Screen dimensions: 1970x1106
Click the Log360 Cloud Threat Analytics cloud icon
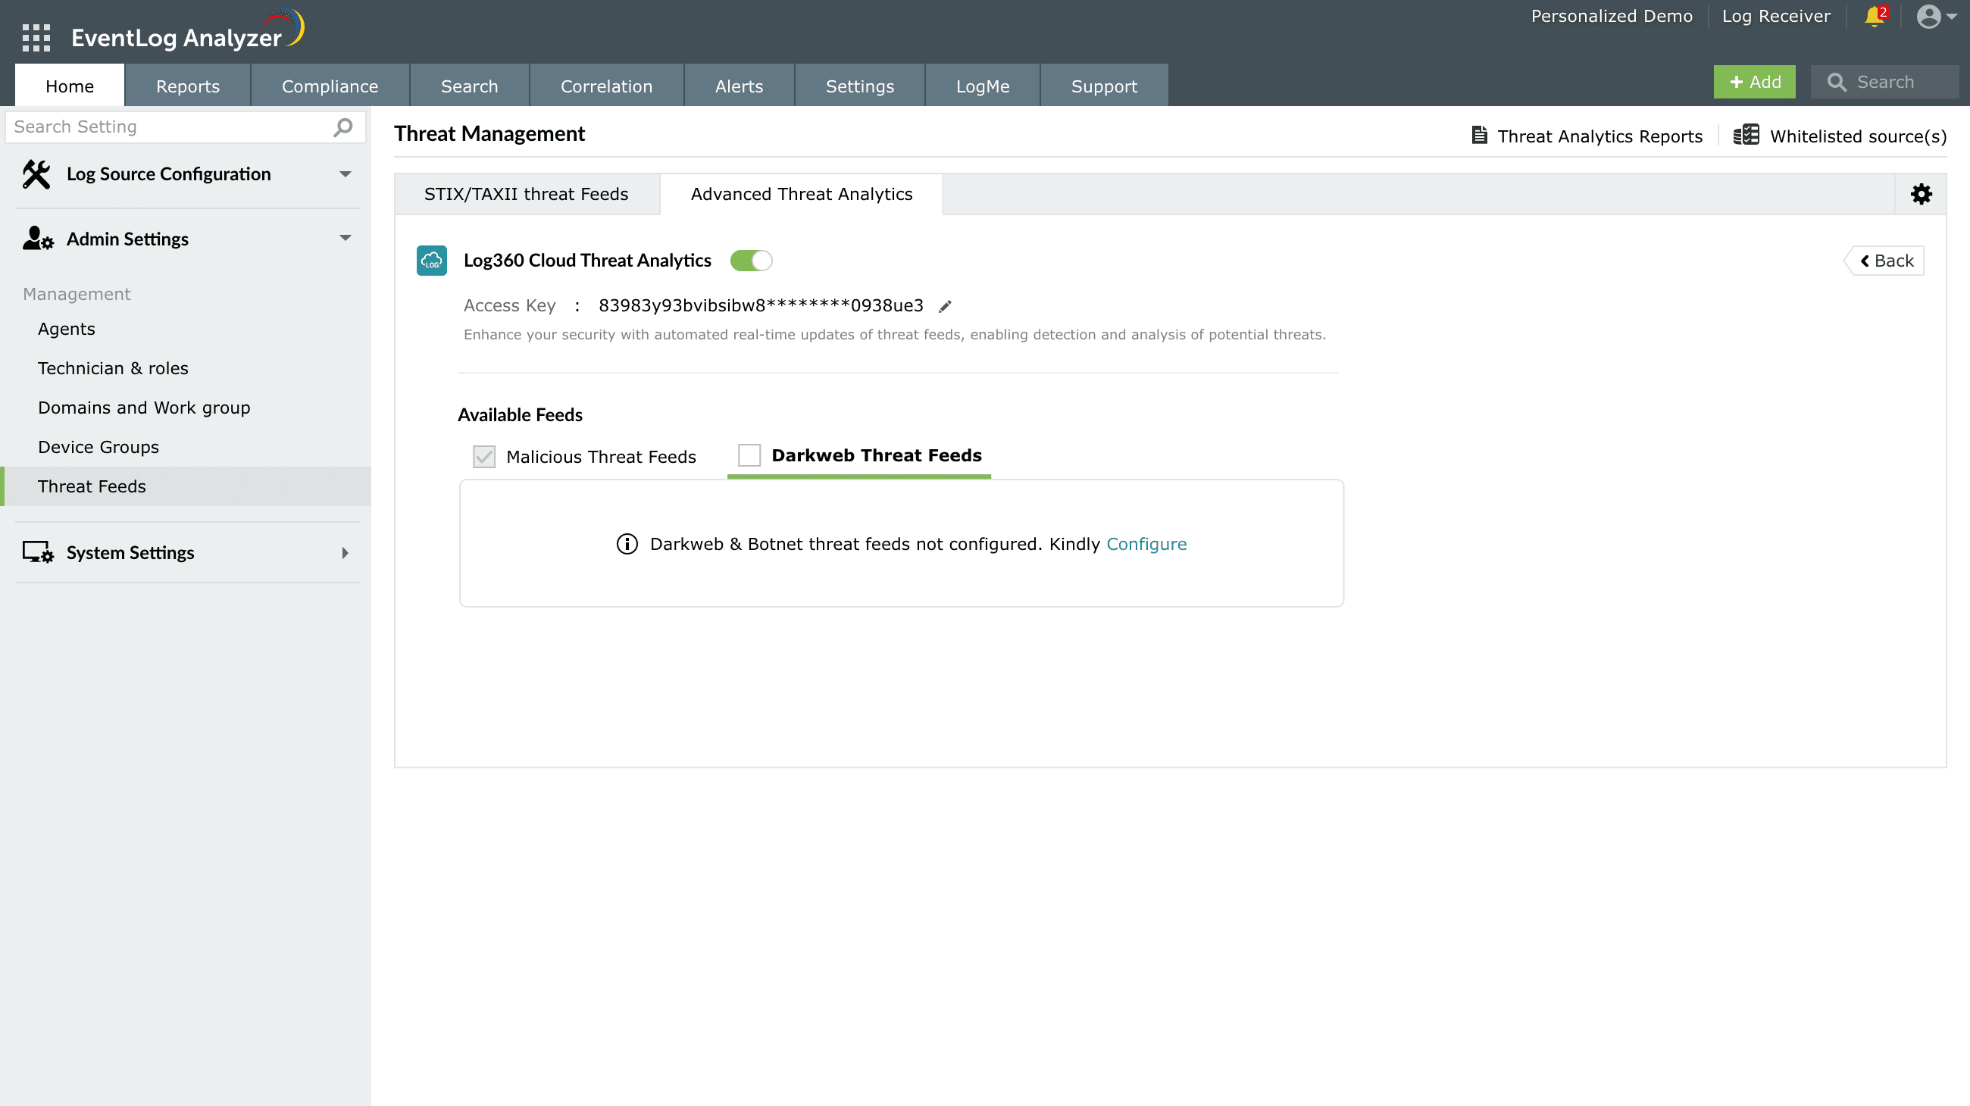pyautogui.click(x=432, y=260)
